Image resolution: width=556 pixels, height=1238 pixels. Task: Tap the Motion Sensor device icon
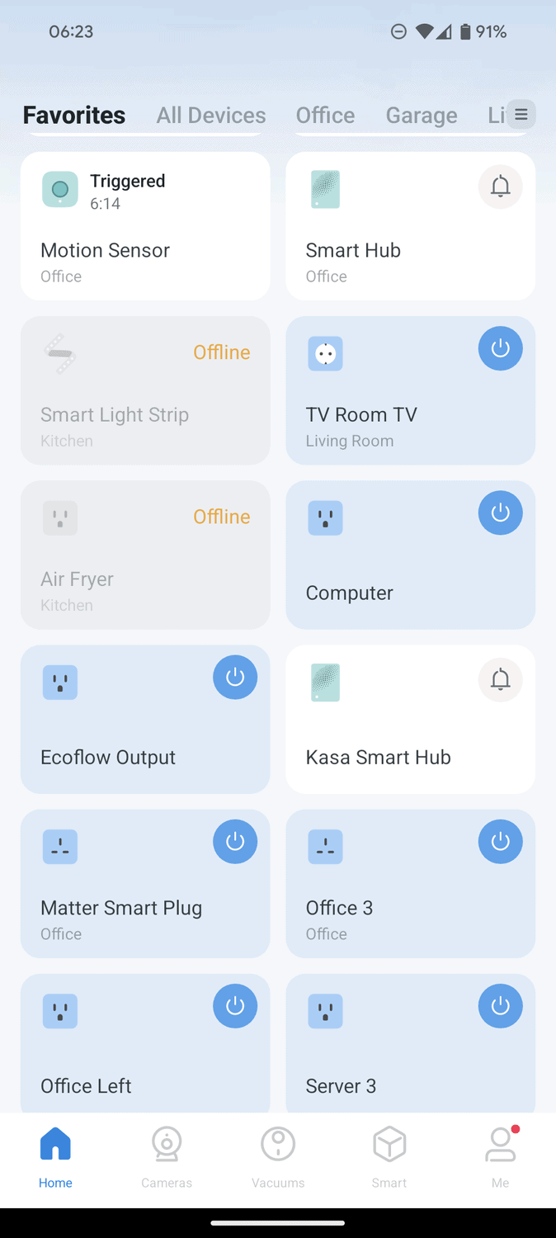click(60, 190)
